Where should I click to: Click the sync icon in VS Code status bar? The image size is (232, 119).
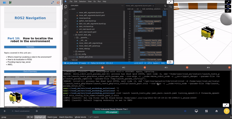tap(88, 63)
